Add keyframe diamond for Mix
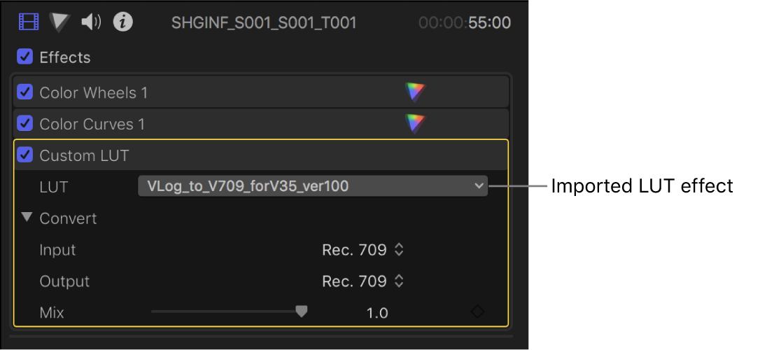The height and width of the screenshot is (350, 760). pyautogui.click(x=477, y=312)
